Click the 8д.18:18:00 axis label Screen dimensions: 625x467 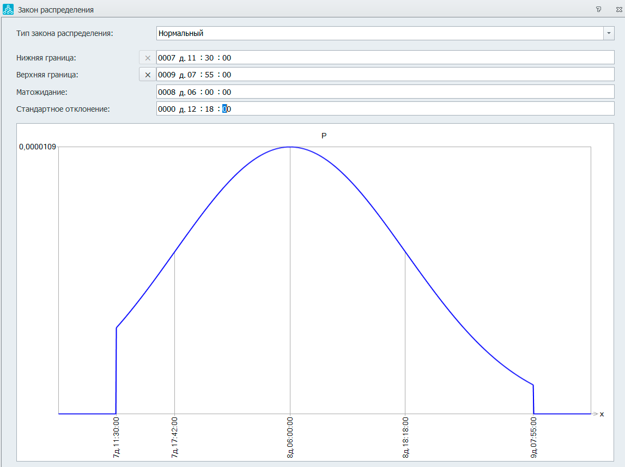pyautogui.click(x=405, y=438)
